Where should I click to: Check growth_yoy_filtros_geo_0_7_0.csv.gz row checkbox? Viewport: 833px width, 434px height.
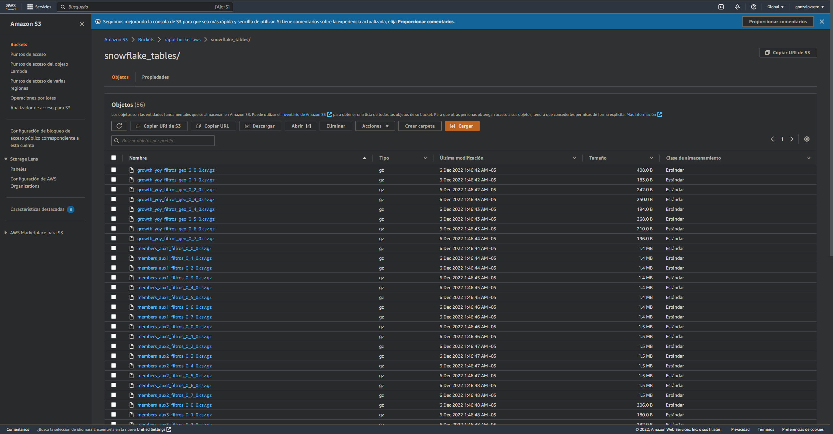(114, 238)
